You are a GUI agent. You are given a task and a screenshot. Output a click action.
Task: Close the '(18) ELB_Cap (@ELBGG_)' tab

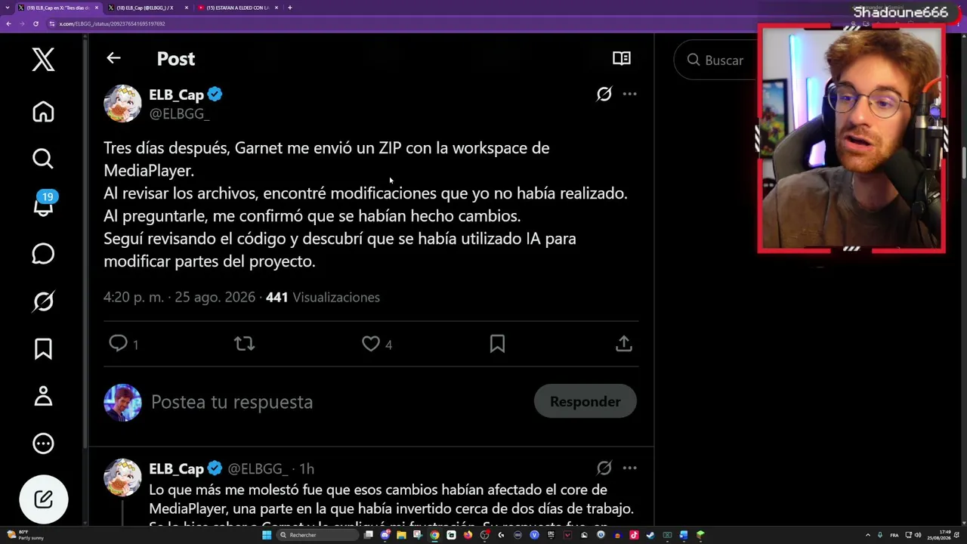[186, 8]
